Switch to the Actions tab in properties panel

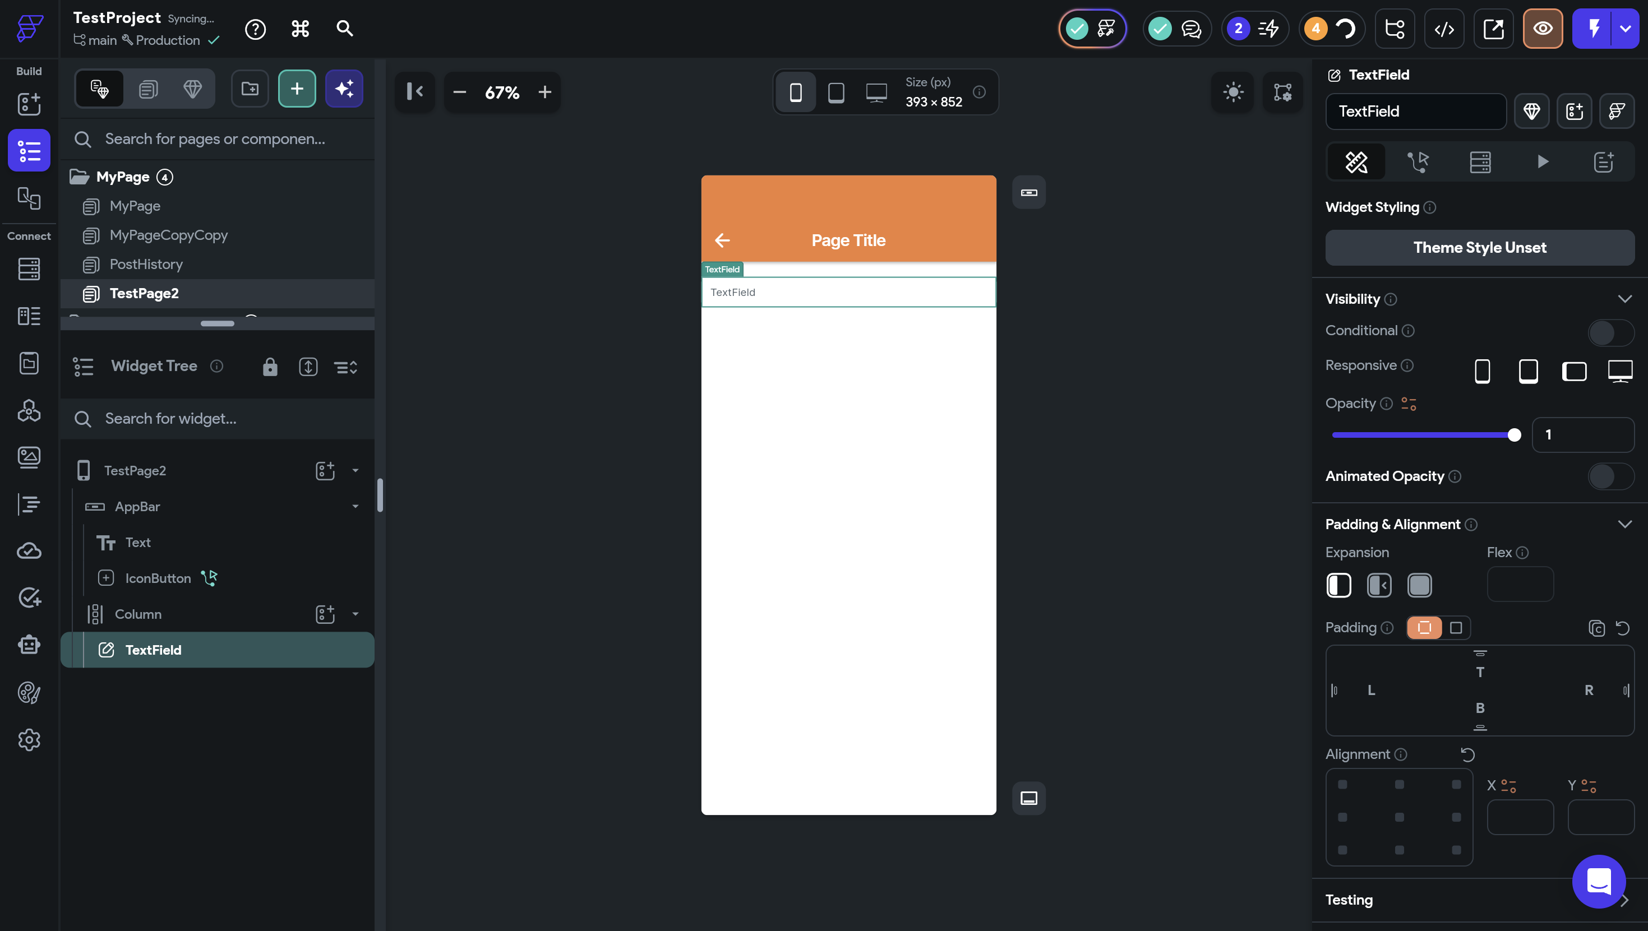[1418, 162]
